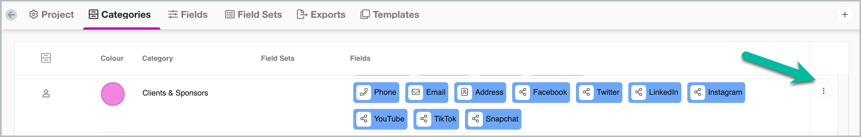Open the Project tab
The image size is (861, 137).
(52, 14)
